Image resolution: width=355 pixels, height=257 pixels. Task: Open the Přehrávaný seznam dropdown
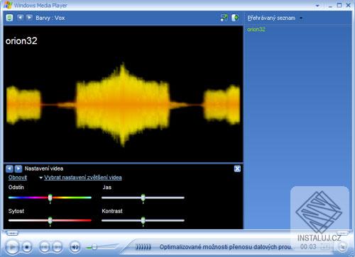point(275,18)
